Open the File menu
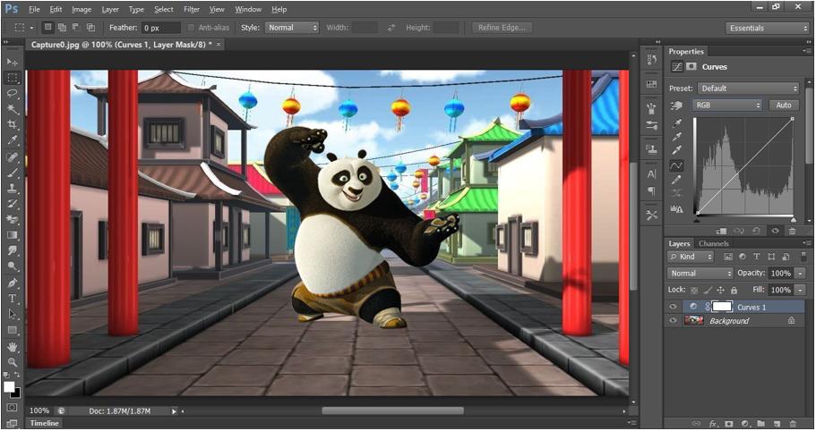The height and width of the screenshot is (431, 816). (x=34, y=9)
